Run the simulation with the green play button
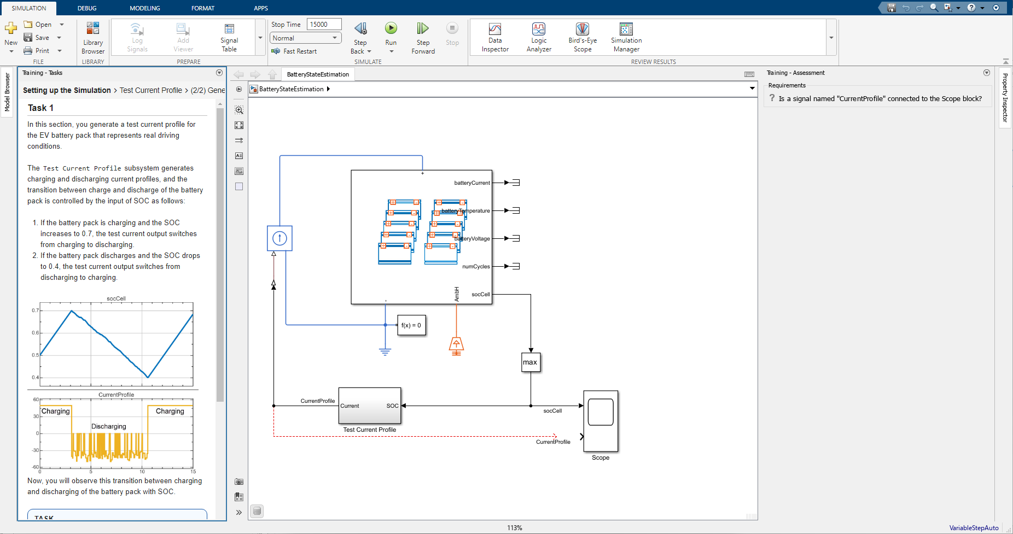Image resolution: width=1013 pixels, height=534 pixels. (391, 28)
